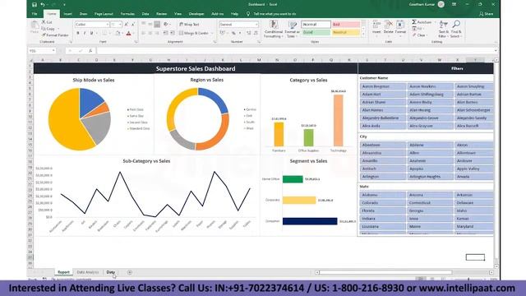Click the Save icon in the title bar
Viewport: 526px width, 296px height.
pos(35,5)
